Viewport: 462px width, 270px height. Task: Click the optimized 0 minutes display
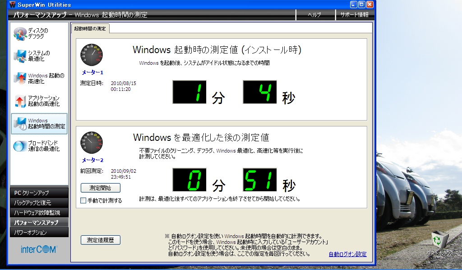(x=189, y=180)
